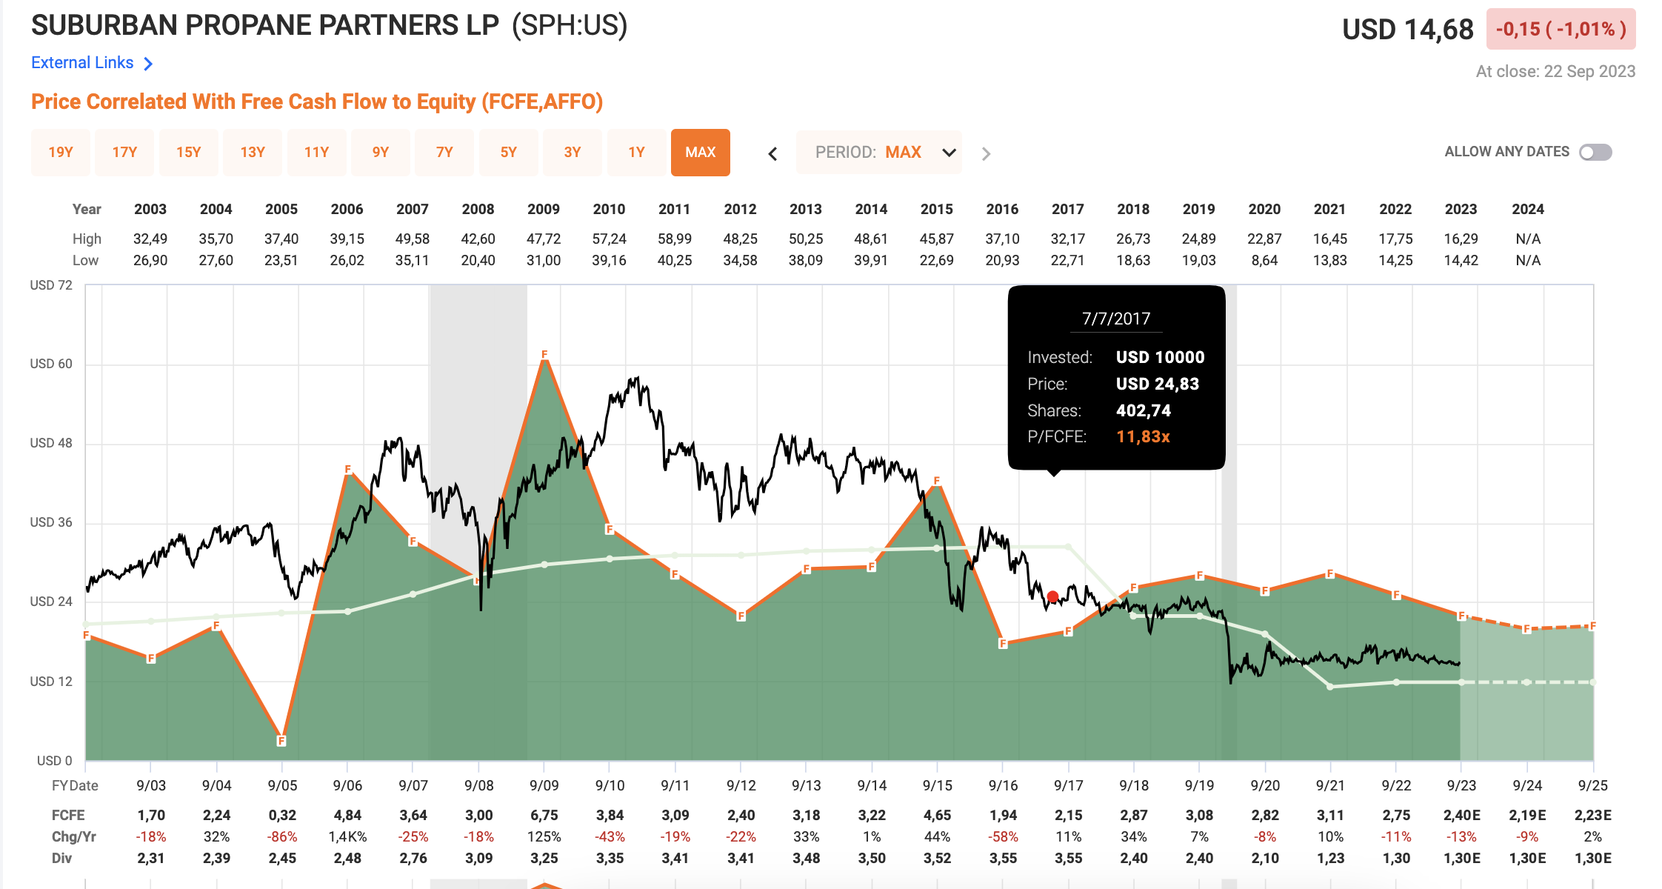Viewport: 1662px width, 889px height.
Task: Click the 2020 Low value 8,64
Action: click(x=1264, y=261)
